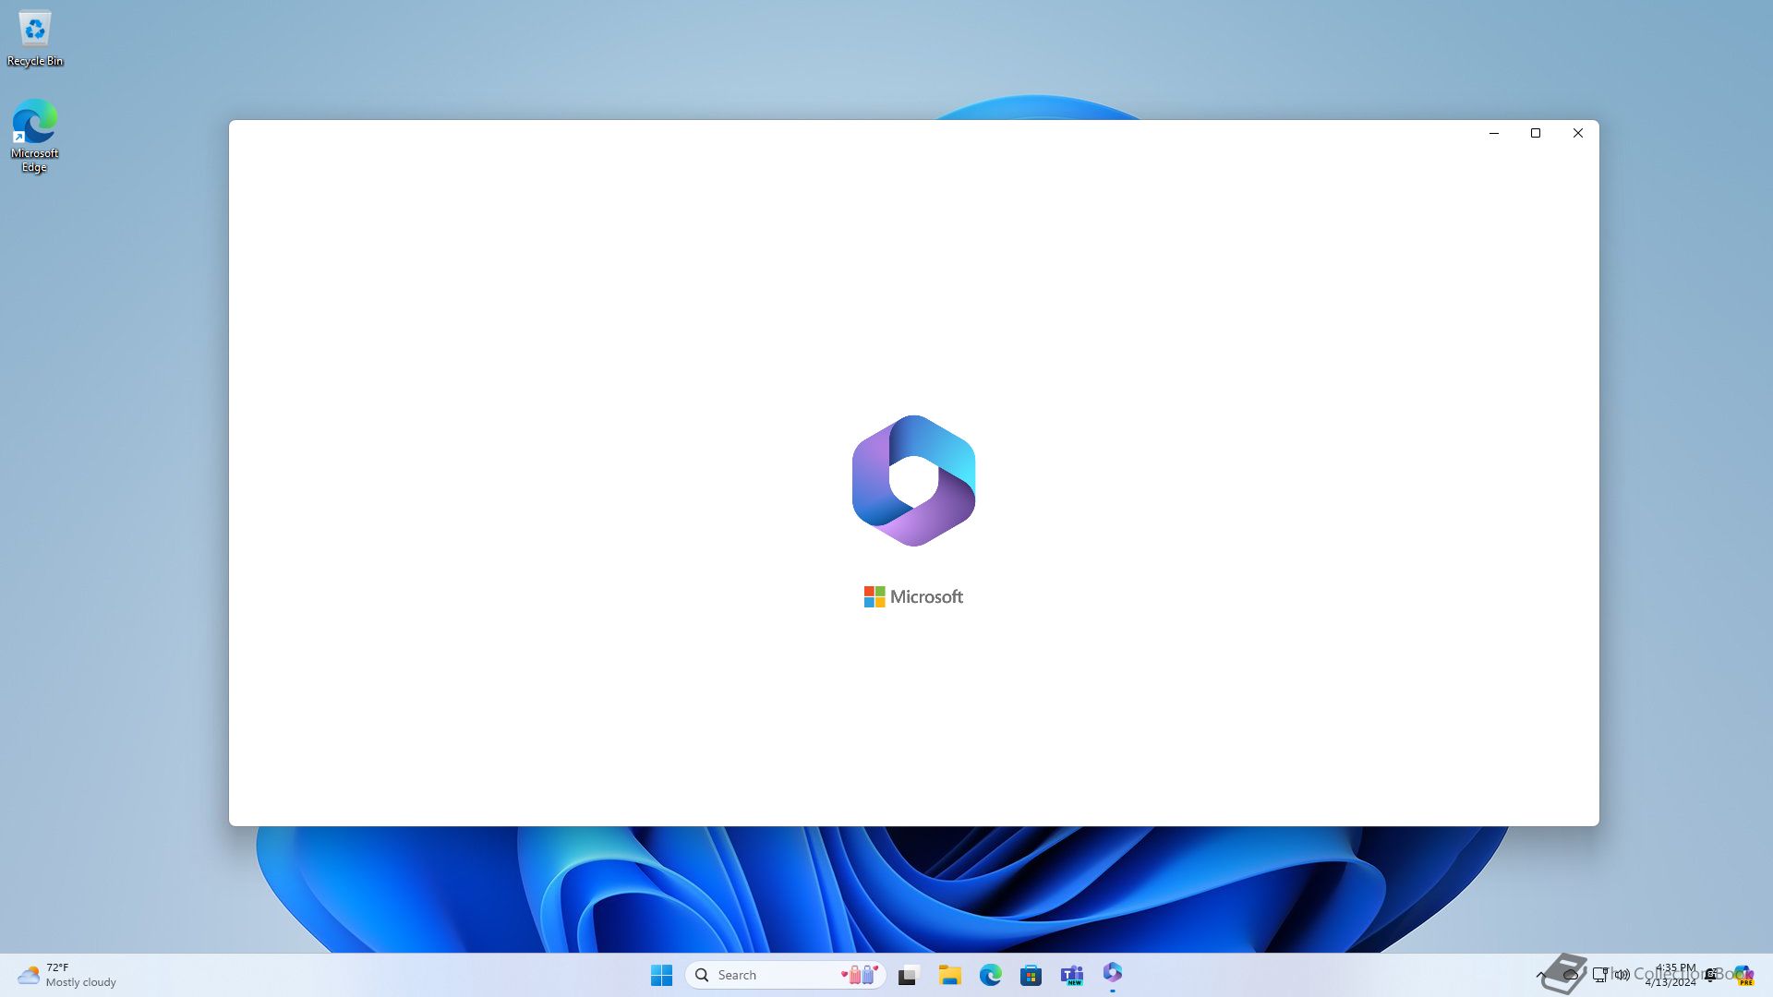The width and height of the screenshot is (1773, 997).
Task: Open the Recycle Bin desktop icon
Action: pos(35,39)
